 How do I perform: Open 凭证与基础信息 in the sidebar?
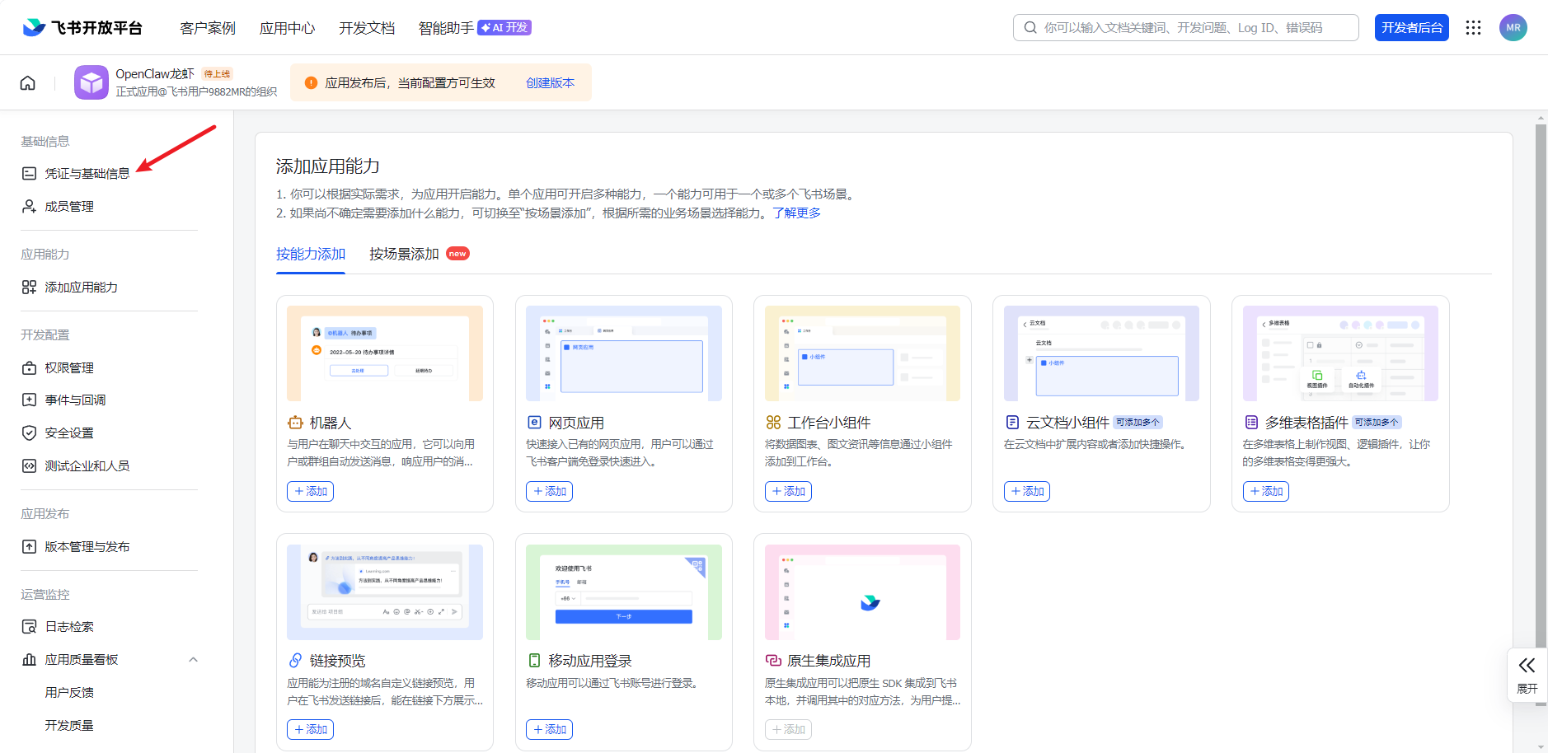click(87, 174)
